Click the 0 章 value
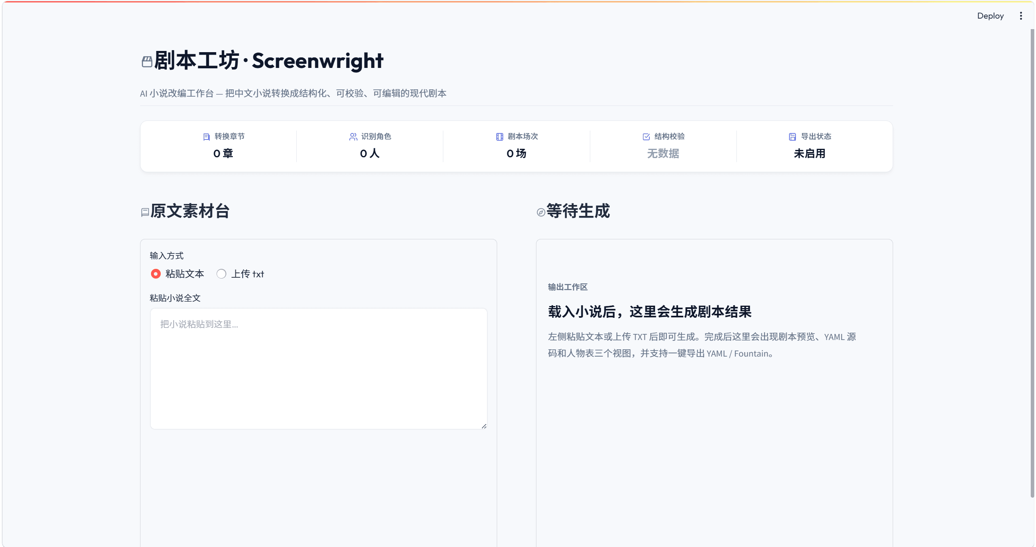 pos(223,153)
